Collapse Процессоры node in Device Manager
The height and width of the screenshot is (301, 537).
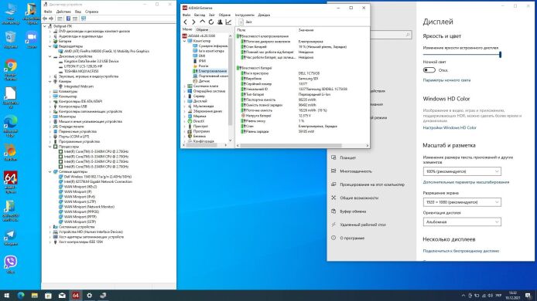pos(50,146)
